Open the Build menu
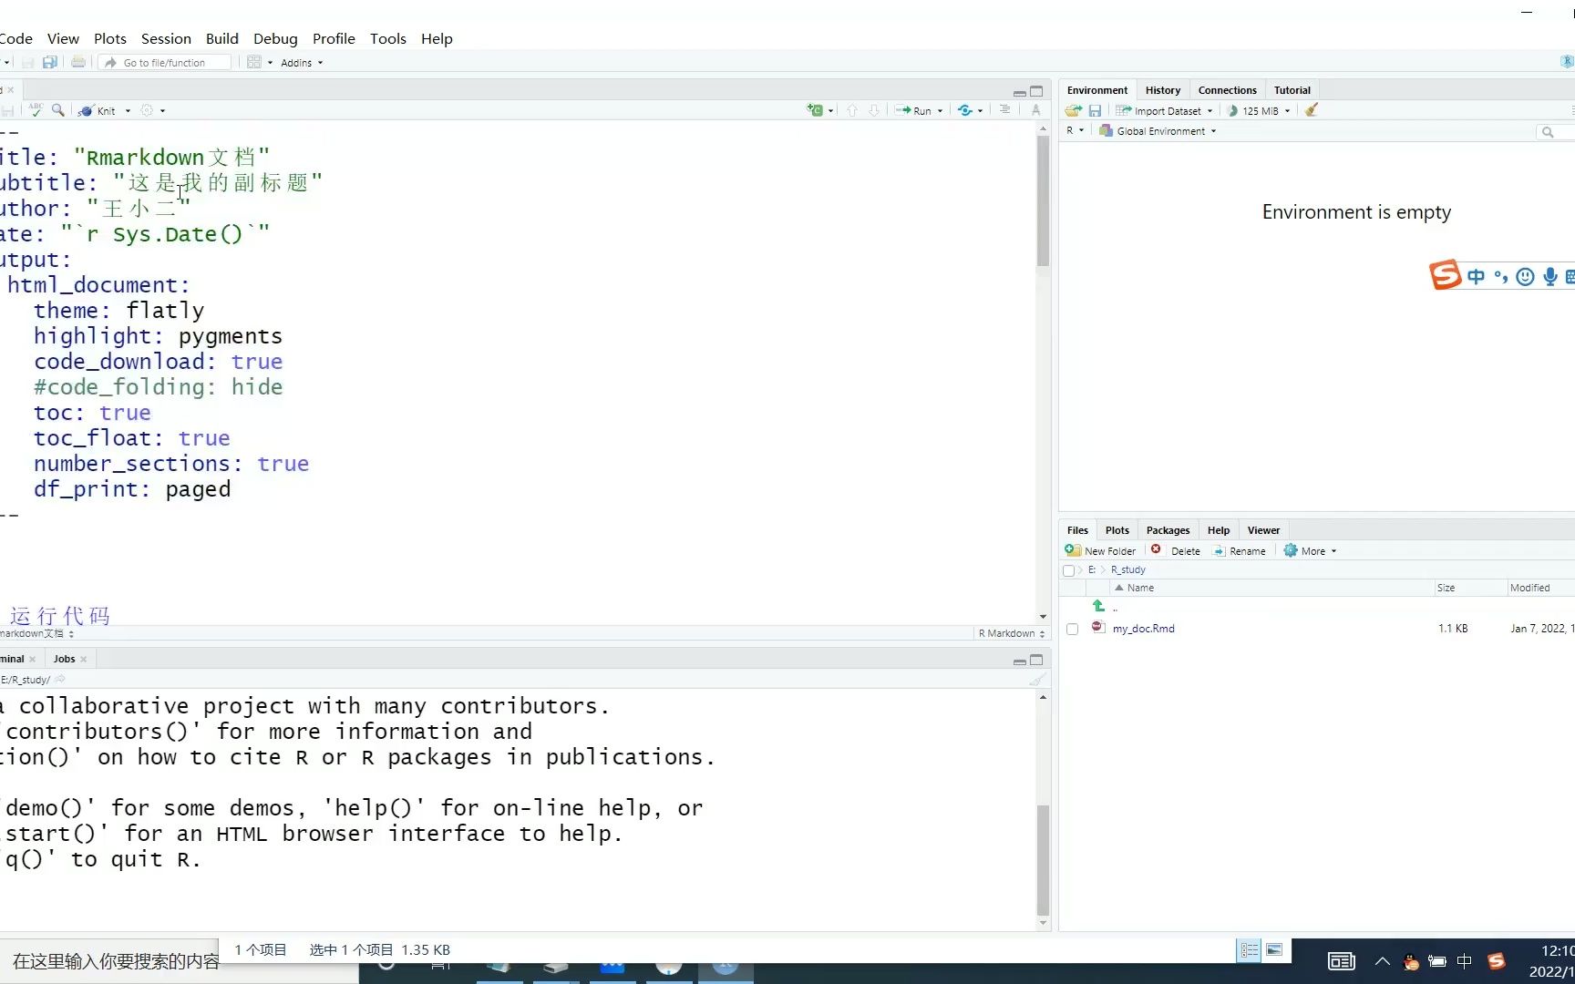The width and height of the screenshot is (1575, 984). (221, 38)
